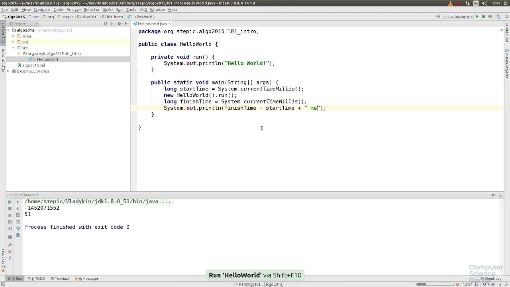Viewport: 510px width, 287px height.
Task: Click Collapse All icon in Project panel
Action: [112, 24]
